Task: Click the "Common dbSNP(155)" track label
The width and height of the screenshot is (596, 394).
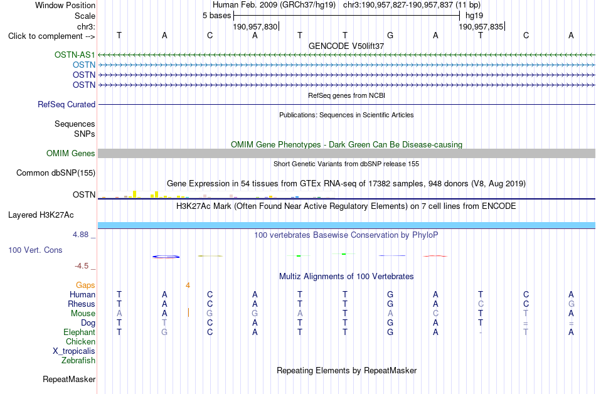Action: click(x=55, y=173)
